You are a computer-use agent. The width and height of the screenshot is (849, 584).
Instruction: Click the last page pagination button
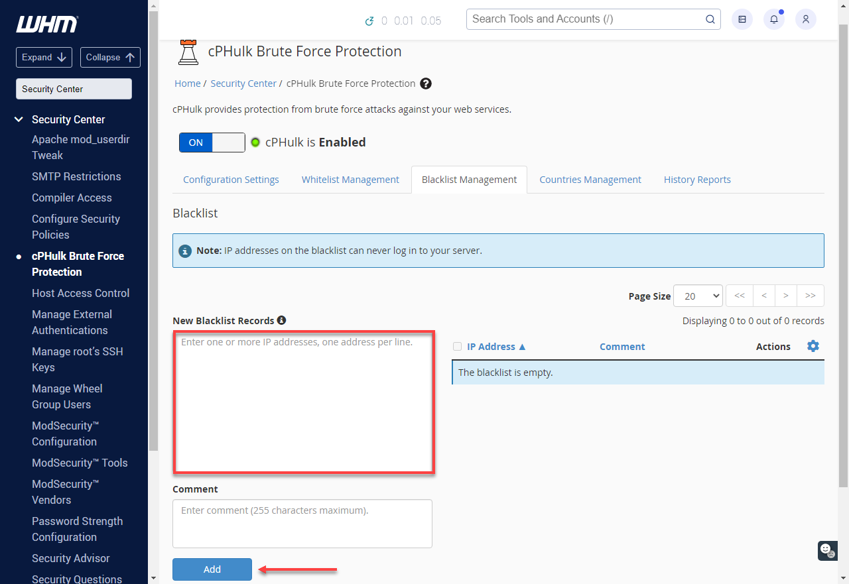click(810, 295)
